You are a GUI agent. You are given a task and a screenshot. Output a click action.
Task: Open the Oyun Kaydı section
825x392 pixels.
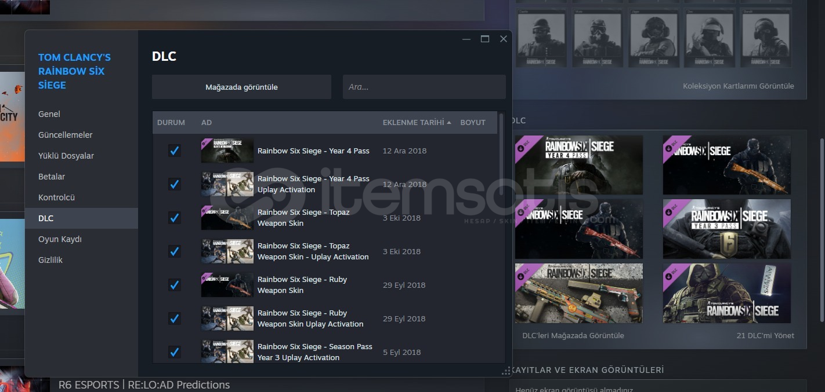[60, 239]
